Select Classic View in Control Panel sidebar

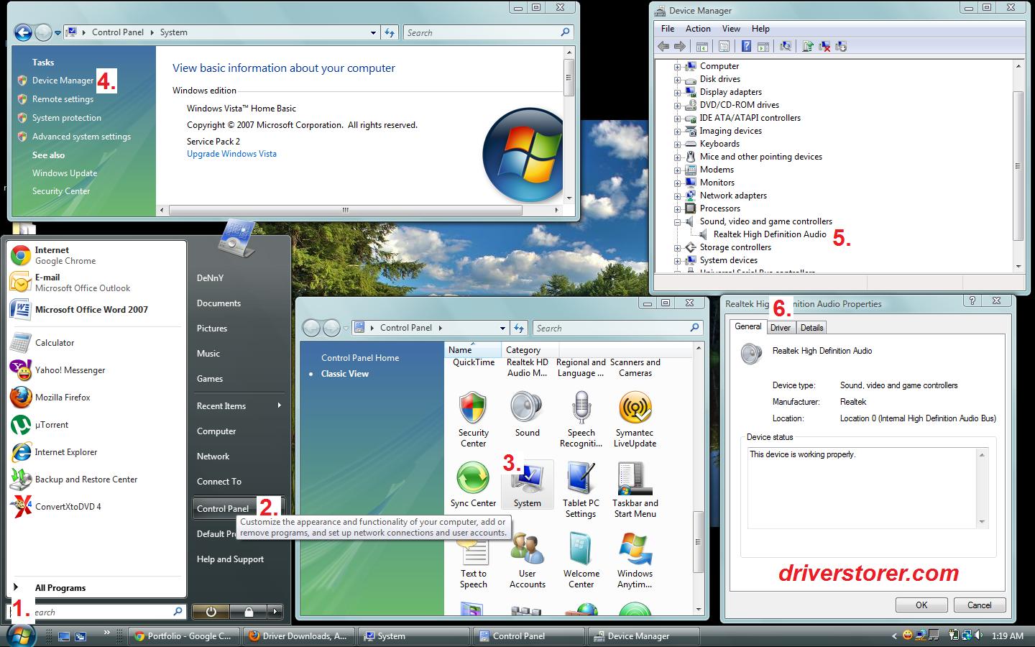point(344,374)
